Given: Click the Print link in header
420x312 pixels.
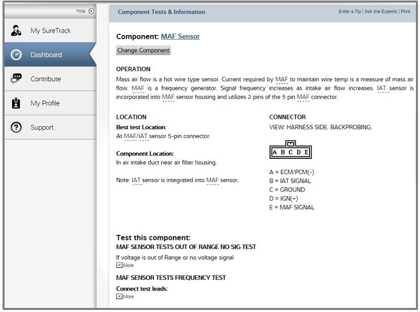Looking at the screenshot, I should (405, 12).
